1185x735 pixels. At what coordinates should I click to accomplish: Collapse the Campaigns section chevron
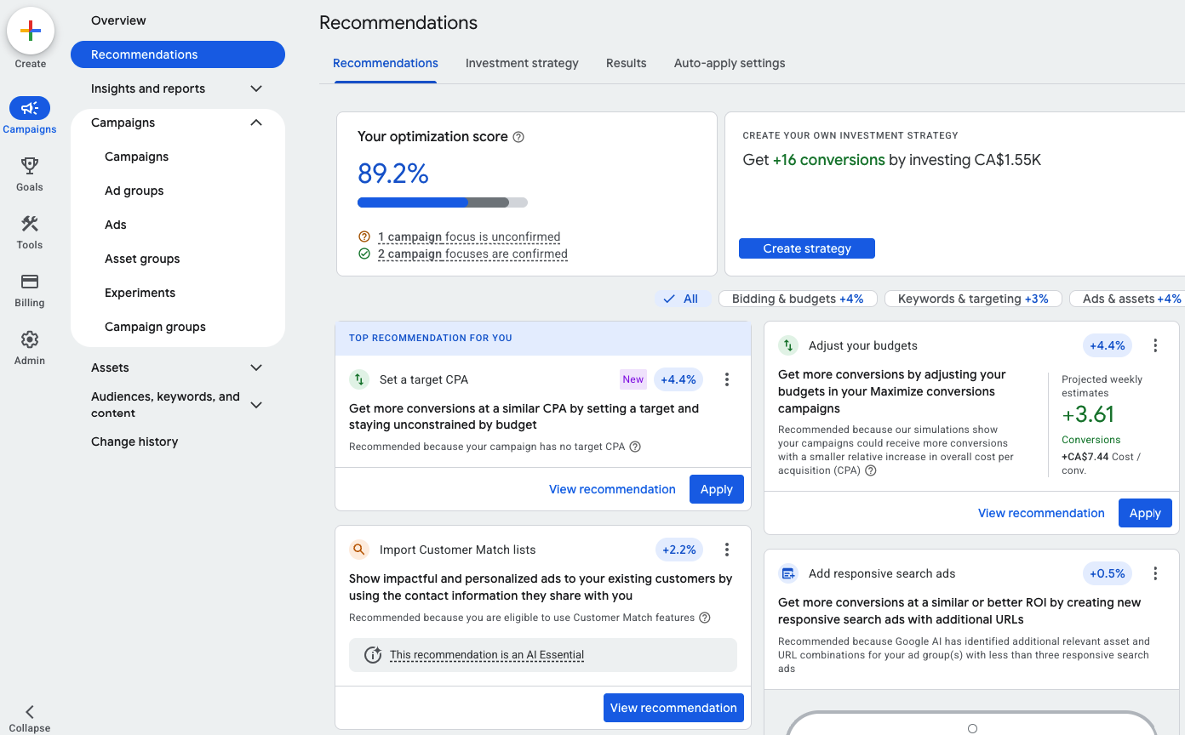pos(256,122)
